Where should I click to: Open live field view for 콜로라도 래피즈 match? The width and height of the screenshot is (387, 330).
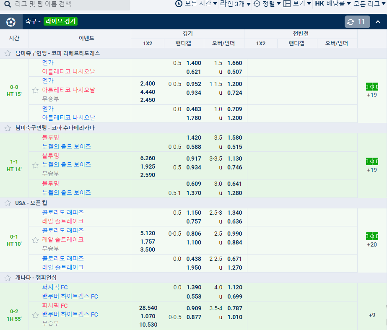[372, 236]
